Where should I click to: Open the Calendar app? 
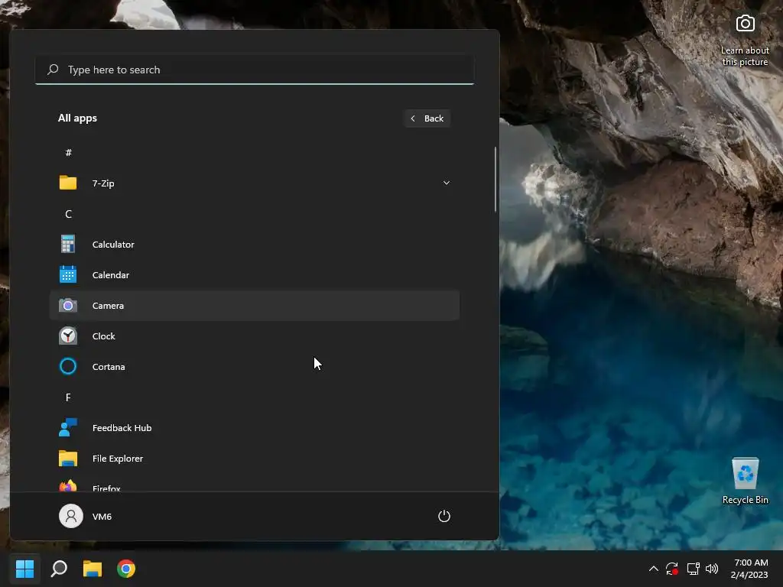(x=254, y=274)
